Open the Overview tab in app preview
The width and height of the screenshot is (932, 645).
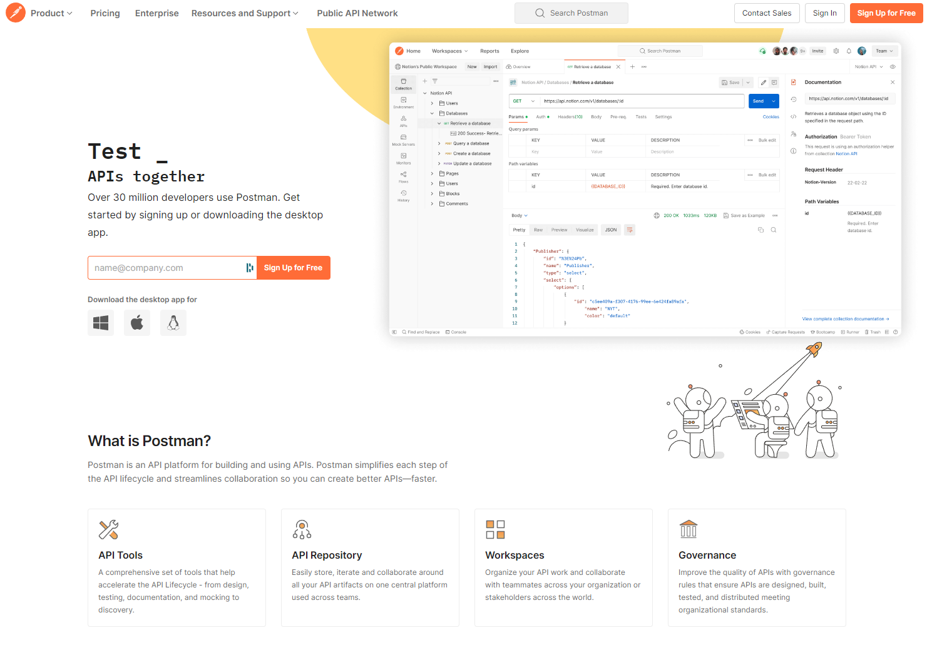(518, 67)
